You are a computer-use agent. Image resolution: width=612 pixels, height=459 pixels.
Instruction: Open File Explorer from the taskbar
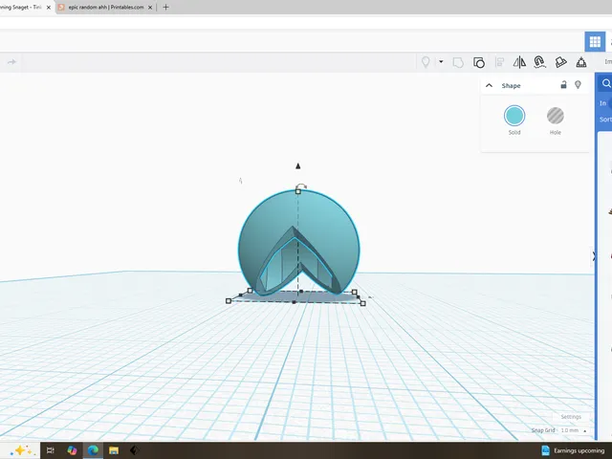(114, 450)
